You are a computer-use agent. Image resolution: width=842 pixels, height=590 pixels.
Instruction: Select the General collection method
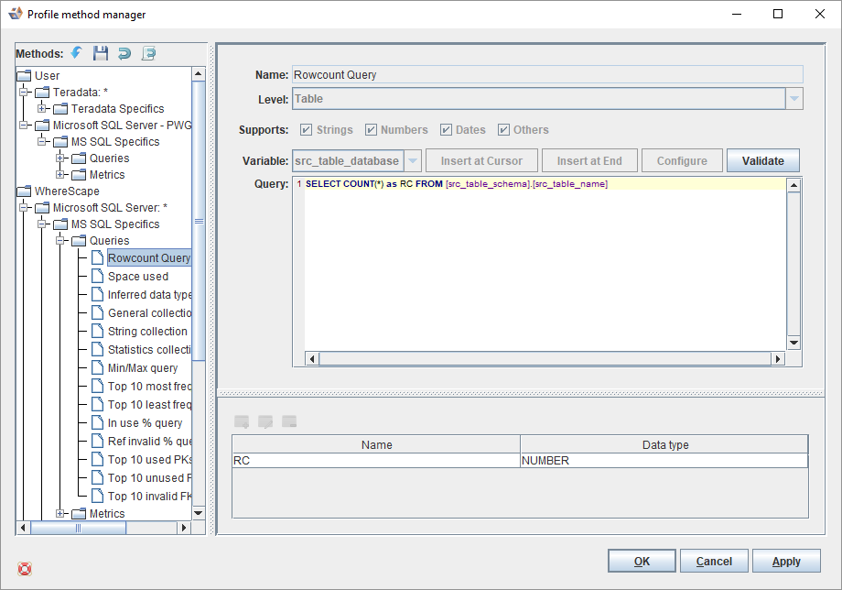(149, 312)
